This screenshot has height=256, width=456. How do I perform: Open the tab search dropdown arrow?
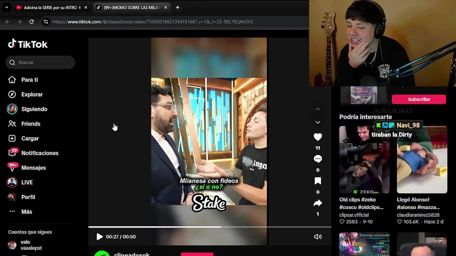point(6,7)
